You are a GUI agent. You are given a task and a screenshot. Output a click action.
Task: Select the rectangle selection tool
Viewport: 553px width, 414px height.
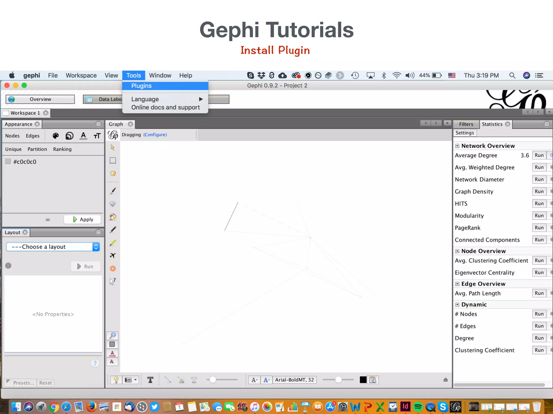coord(113,161)
